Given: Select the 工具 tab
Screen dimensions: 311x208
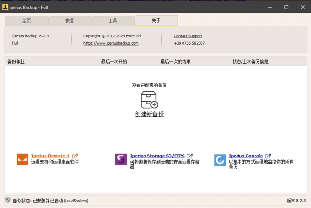Looking at the screenshot, I should pos(112,21).
